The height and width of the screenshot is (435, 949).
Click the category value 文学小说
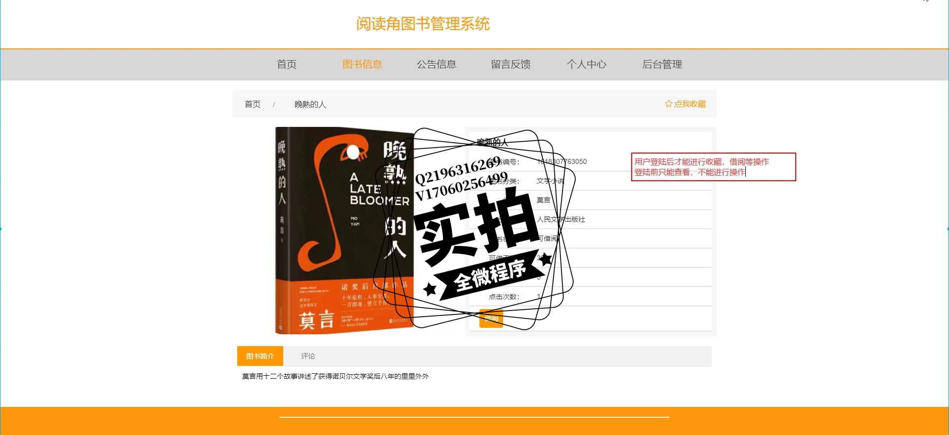(x=550, y=181)
